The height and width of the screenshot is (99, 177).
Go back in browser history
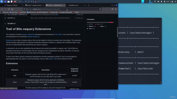(x=2, y=9)
